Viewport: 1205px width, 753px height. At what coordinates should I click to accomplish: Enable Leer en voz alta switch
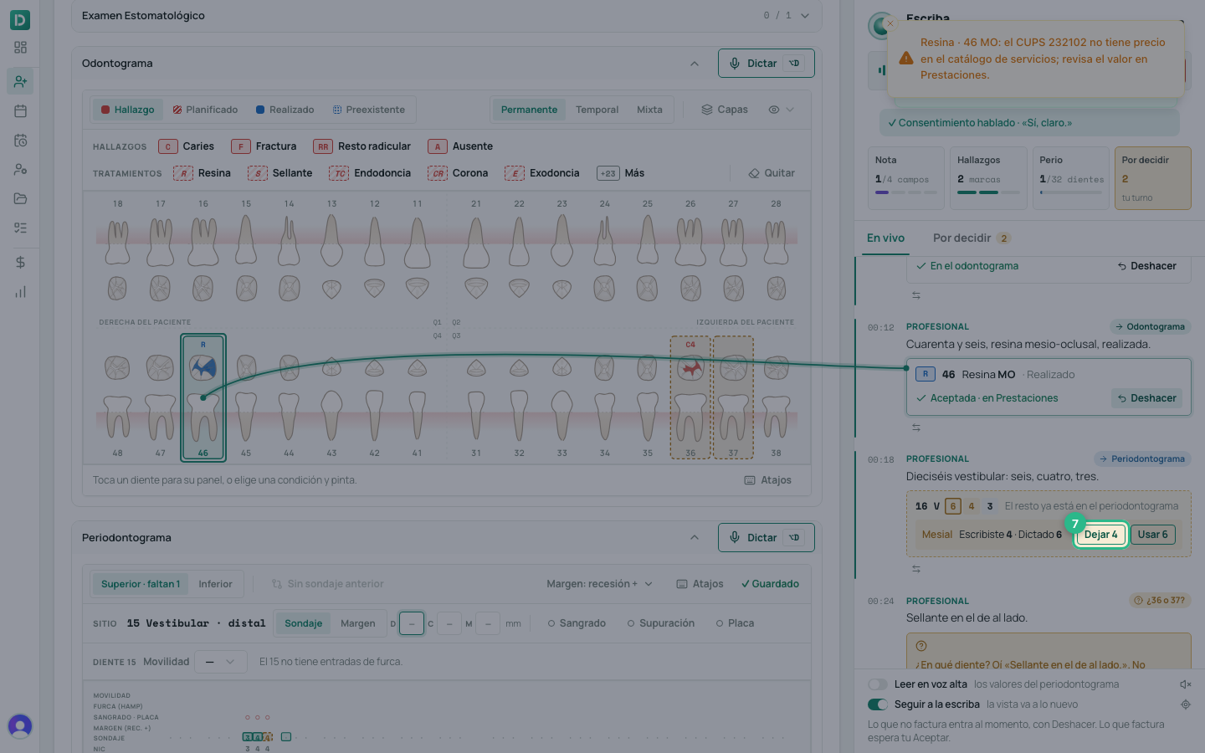(878, 684)
